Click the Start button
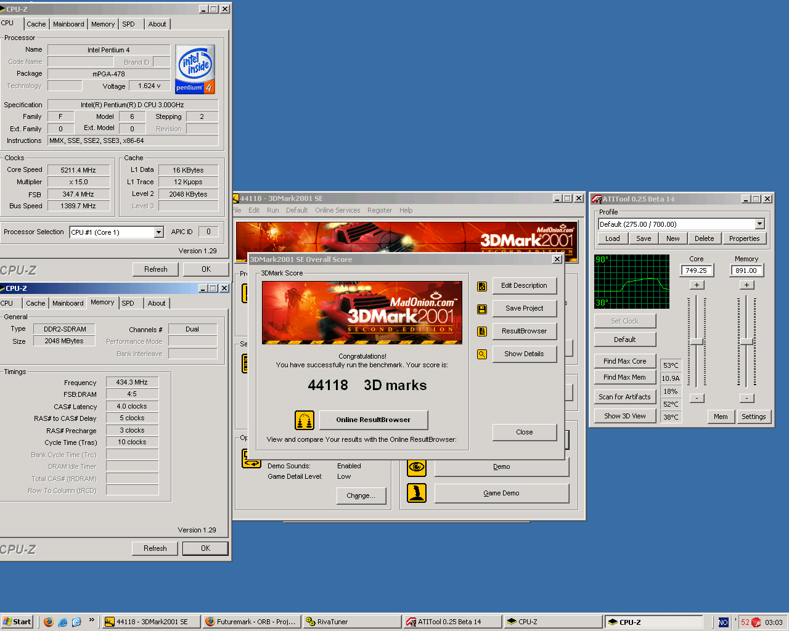 (x=17, y=622)
